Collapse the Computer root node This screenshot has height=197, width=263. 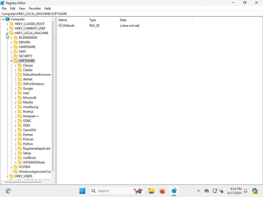coord(3,19)
